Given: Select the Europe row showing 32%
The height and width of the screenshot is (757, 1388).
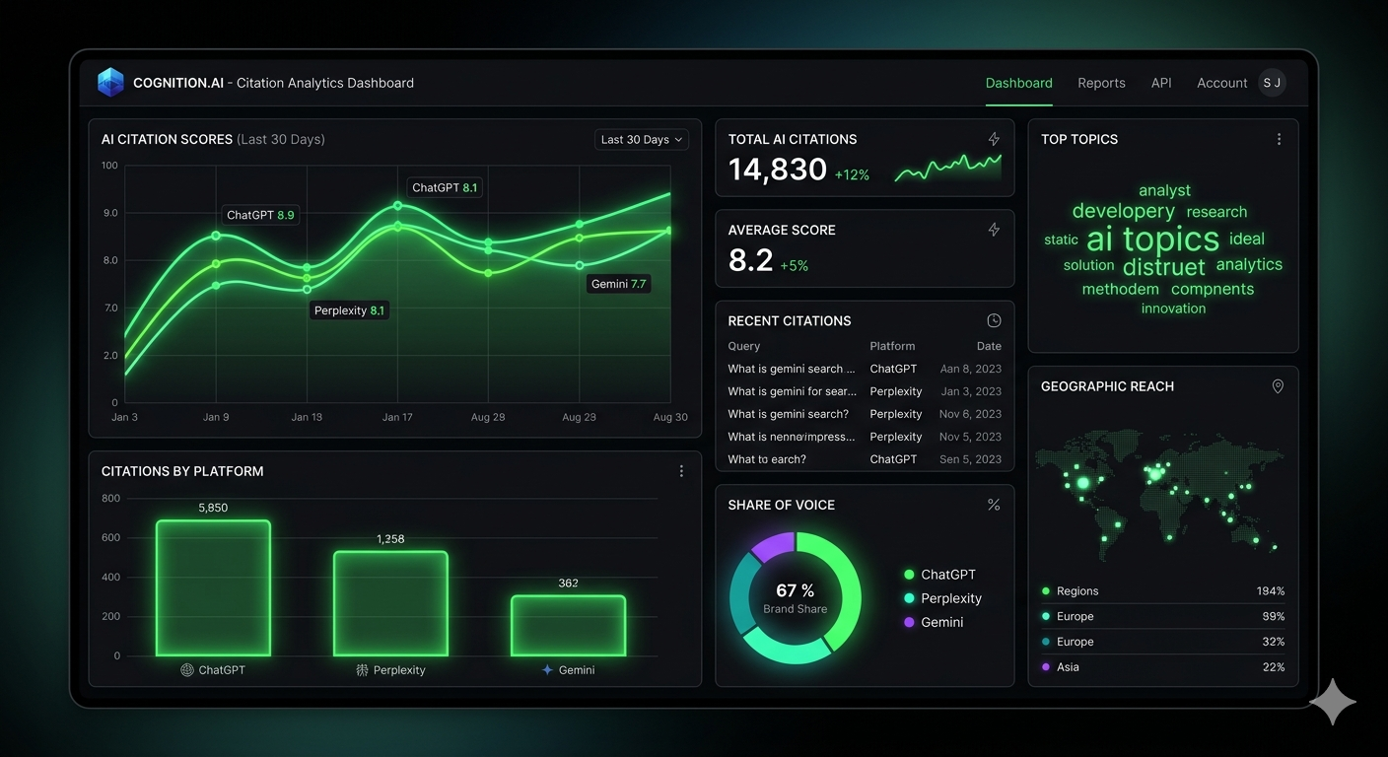Looking at the screenshot, I should point(1163,642).
